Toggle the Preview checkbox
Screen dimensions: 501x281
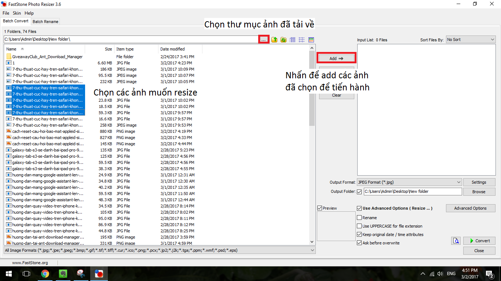coord(320,208)
